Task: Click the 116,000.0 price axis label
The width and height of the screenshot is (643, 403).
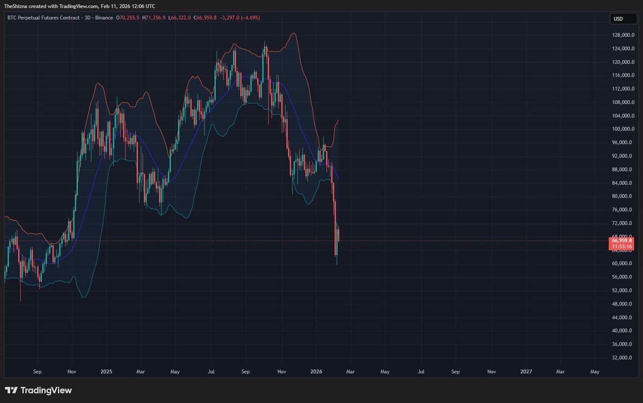Action: coord(623,76)
